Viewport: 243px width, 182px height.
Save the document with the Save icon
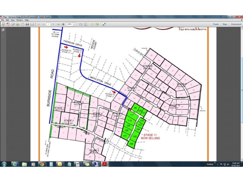pyautogui.click(x=22, y=24)
